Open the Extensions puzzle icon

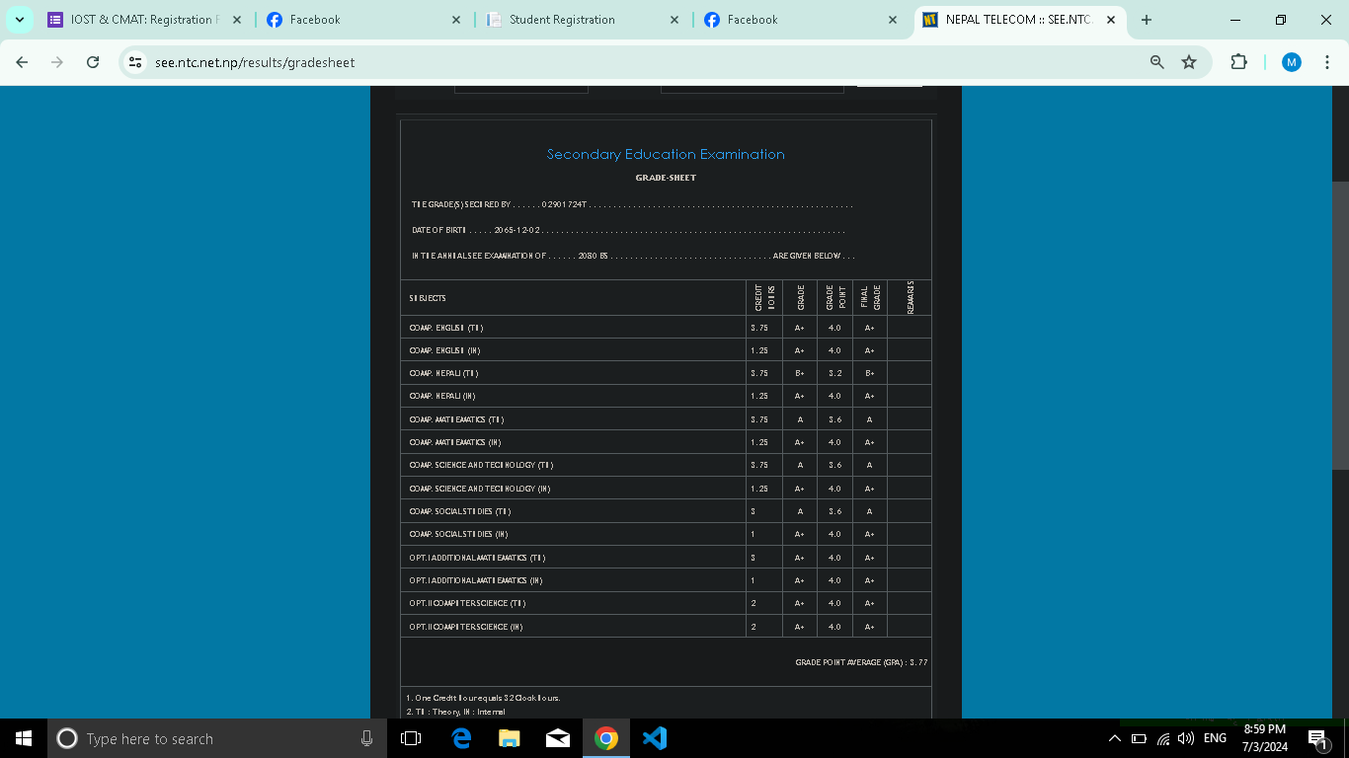pyautogui.click(x=1238, y=62)
